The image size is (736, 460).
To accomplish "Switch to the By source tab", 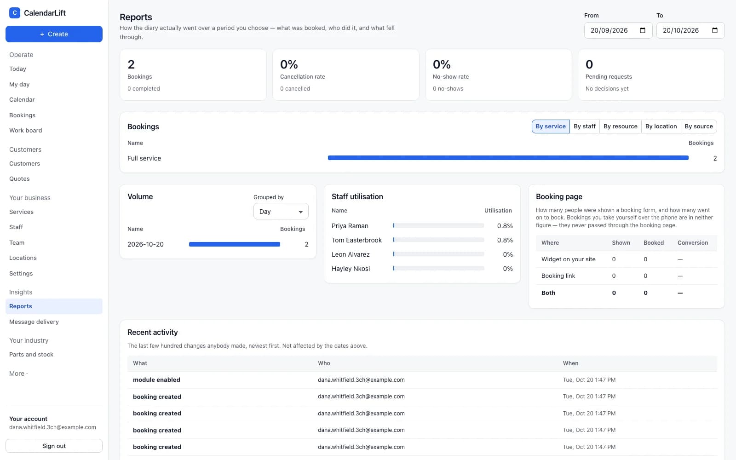I will pos(699,126).
